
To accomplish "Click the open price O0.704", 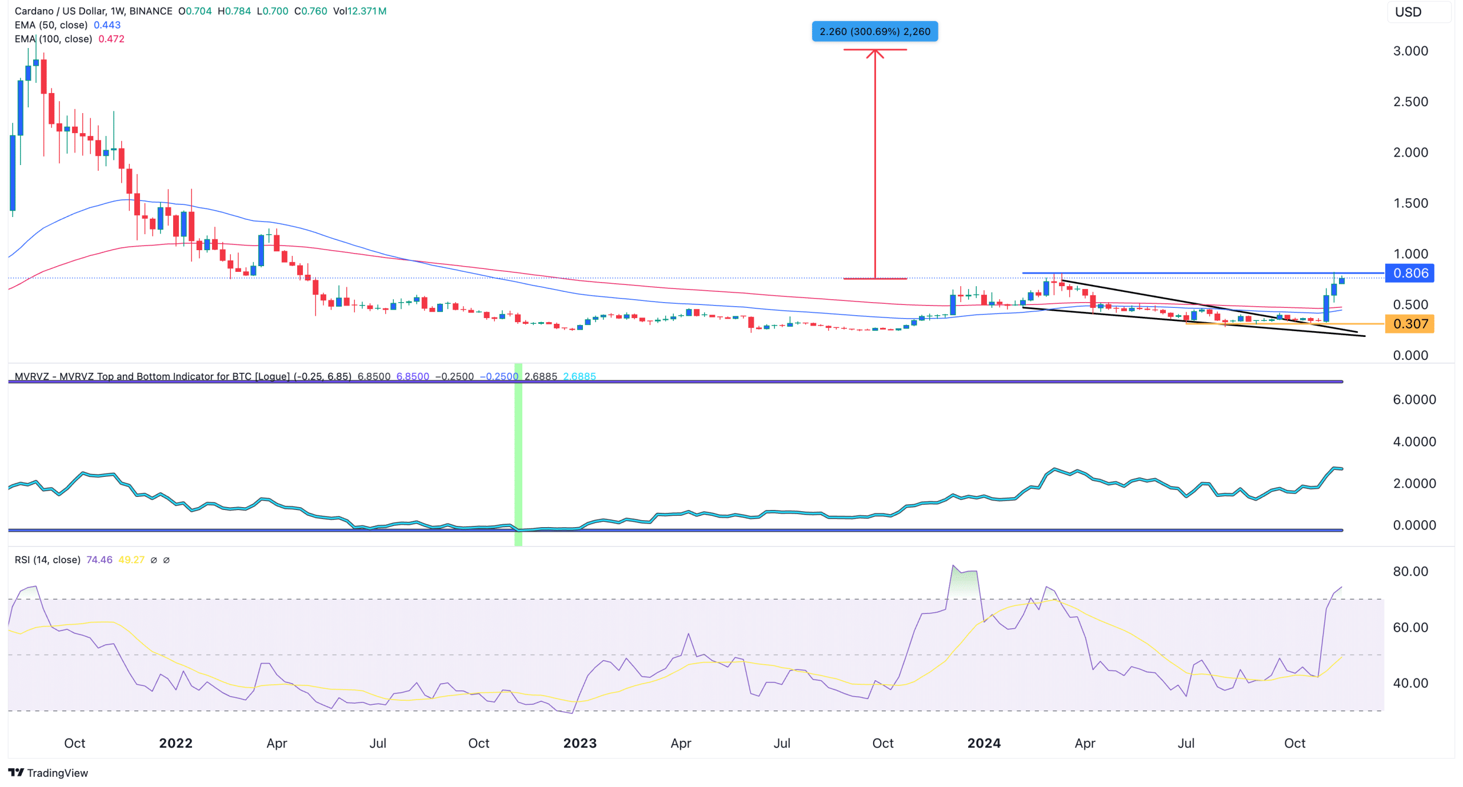I will click(195, 11).
